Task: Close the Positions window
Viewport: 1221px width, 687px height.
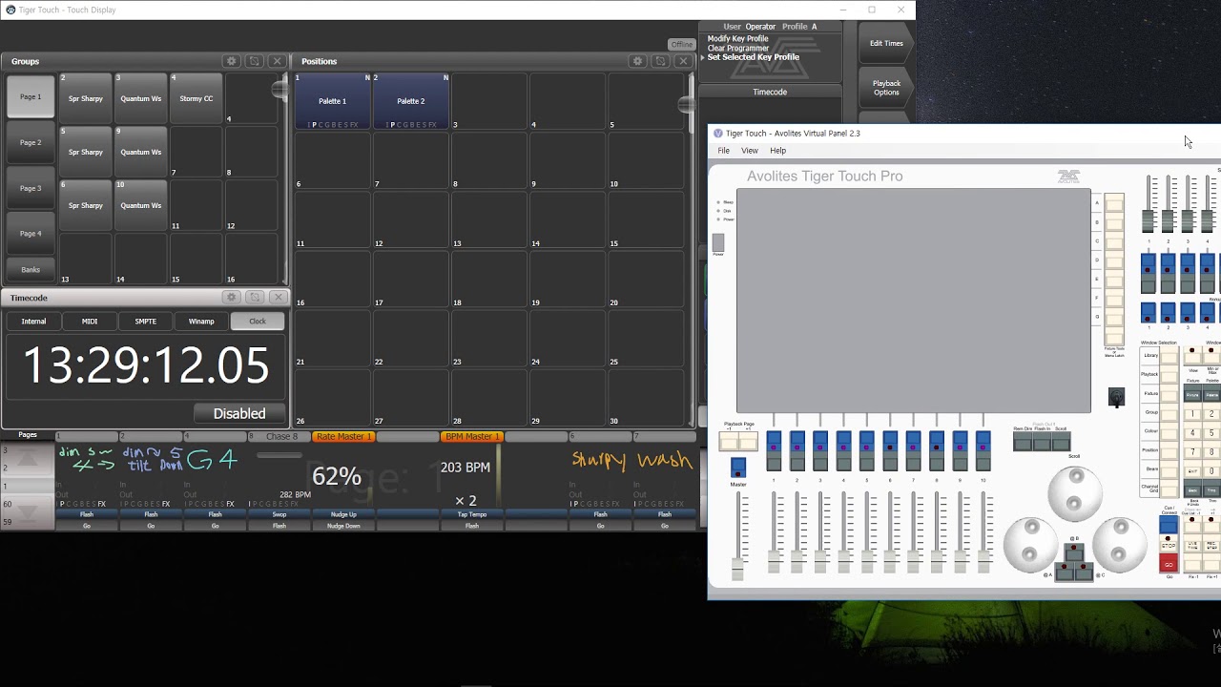Action: [x=683, y=61]
